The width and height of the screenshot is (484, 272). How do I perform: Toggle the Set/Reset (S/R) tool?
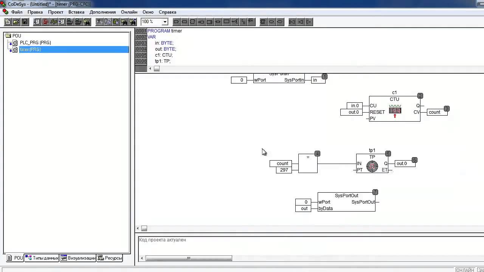243,22
